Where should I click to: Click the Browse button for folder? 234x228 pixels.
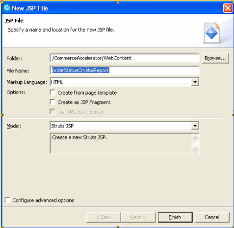215,58
